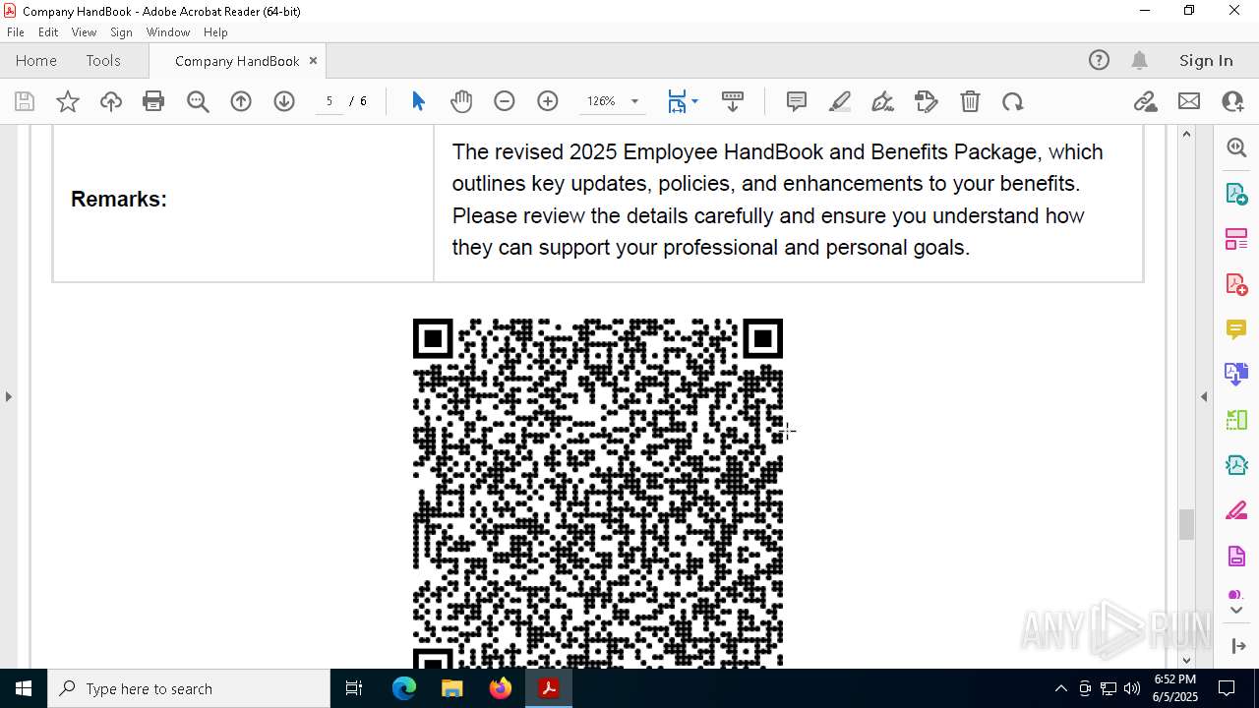Viewport: 1259px width, 708px height.
Task: Open Windows Start menu
Action: tap(24, 688)
